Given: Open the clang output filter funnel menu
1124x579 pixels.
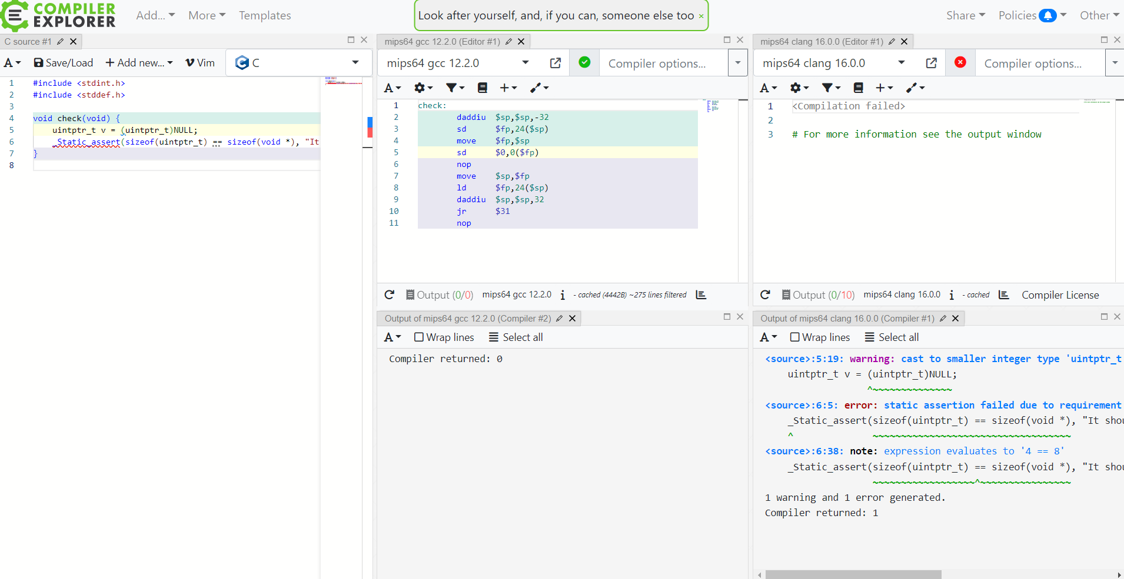Looking at the screenshot, I should (x=831, y=88).
